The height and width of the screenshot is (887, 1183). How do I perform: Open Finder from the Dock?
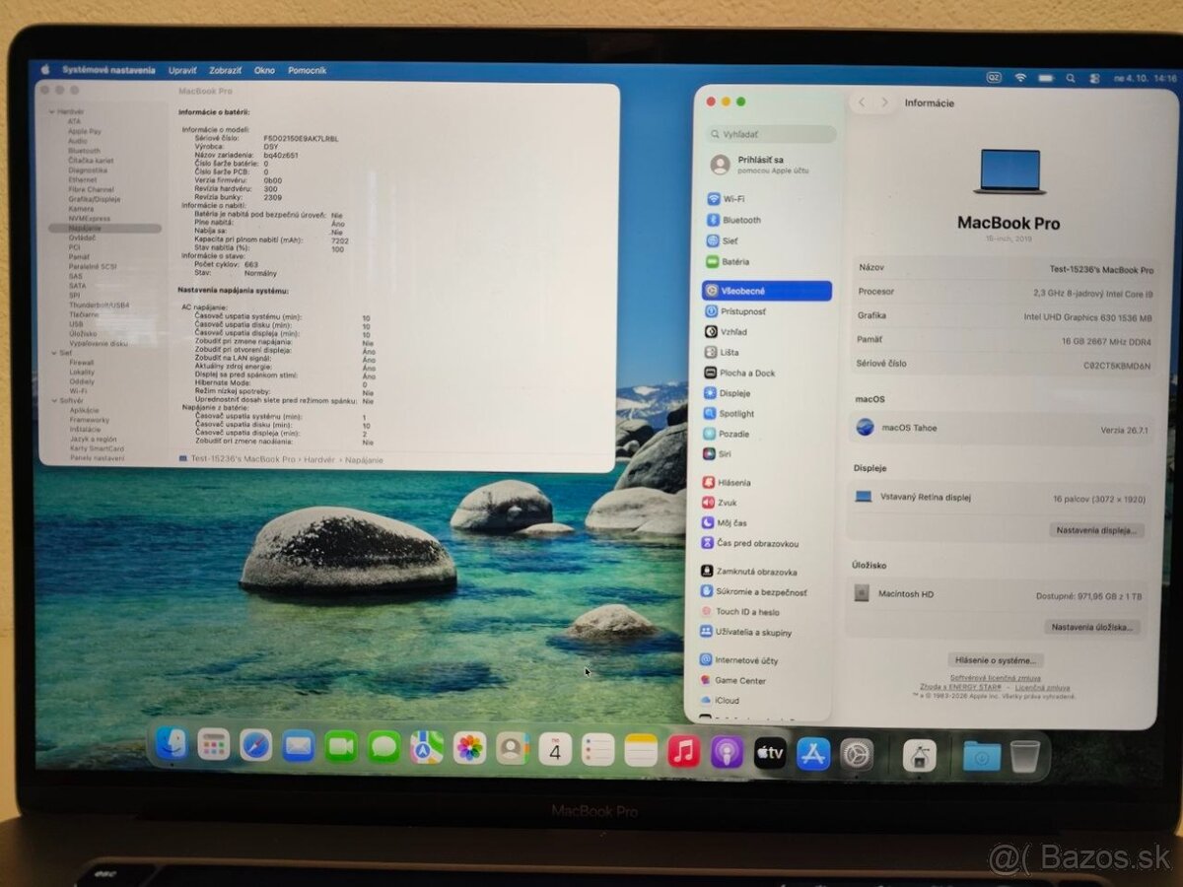tap(171, 743)
